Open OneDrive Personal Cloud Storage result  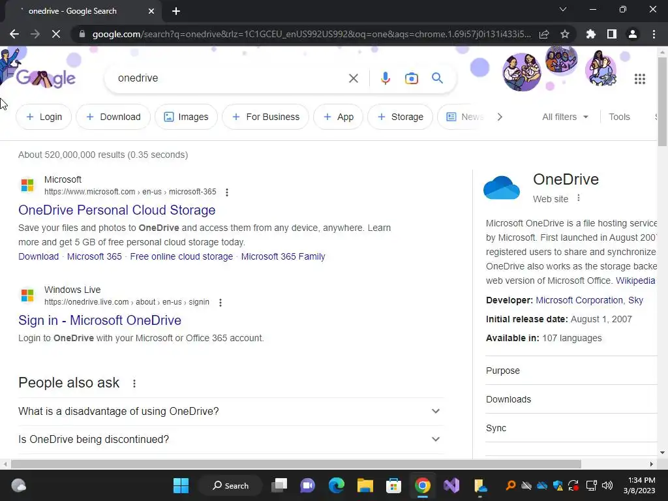point(117,210)
